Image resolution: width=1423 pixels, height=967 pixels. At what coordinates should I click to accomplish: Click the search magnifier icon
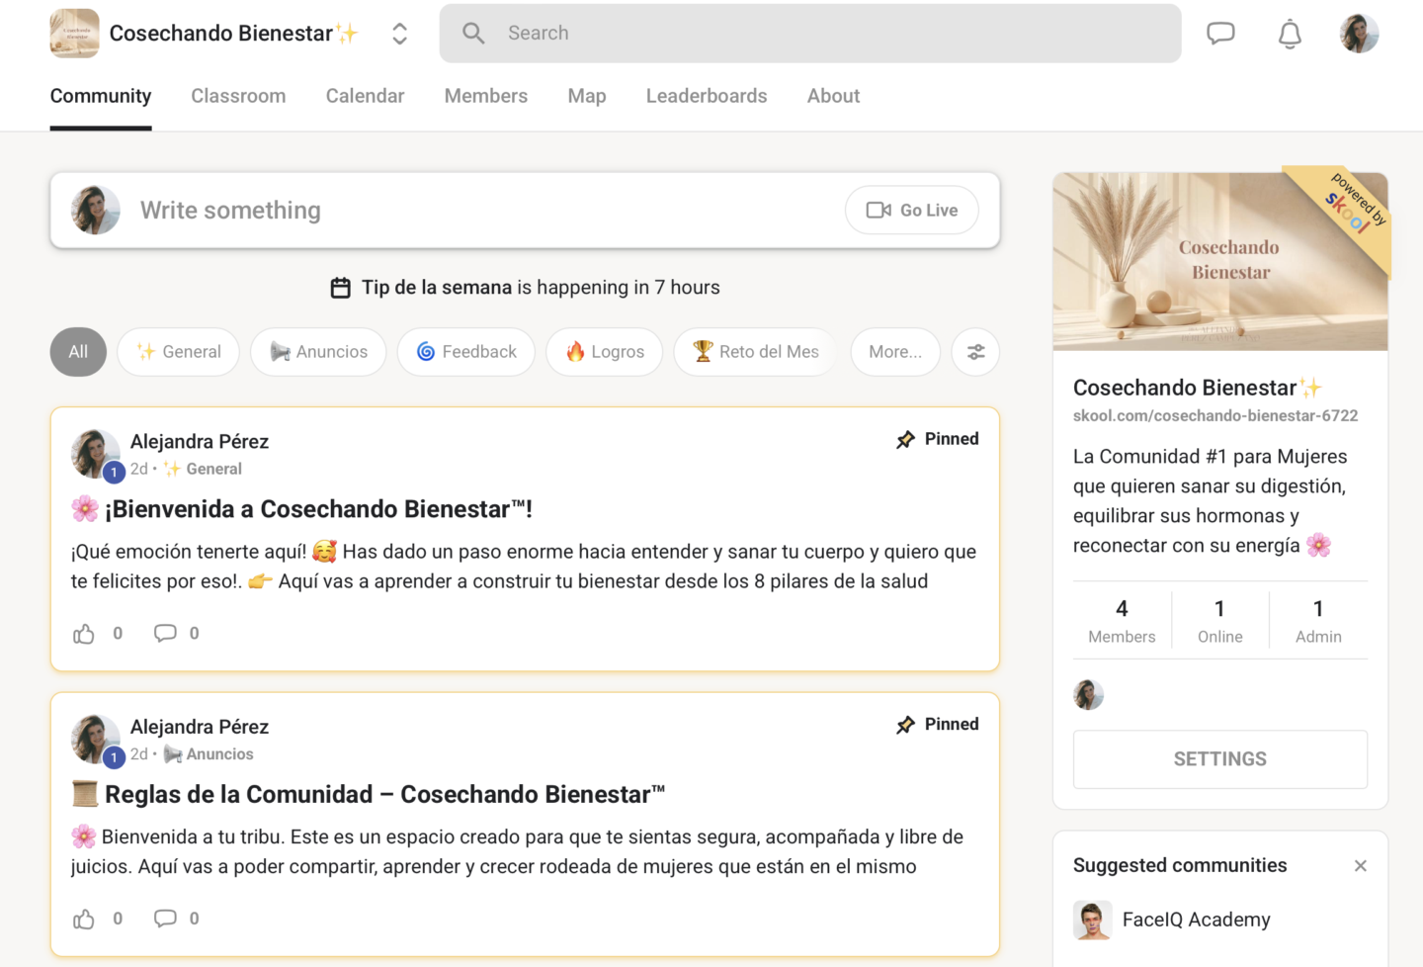tap(473, 34)
